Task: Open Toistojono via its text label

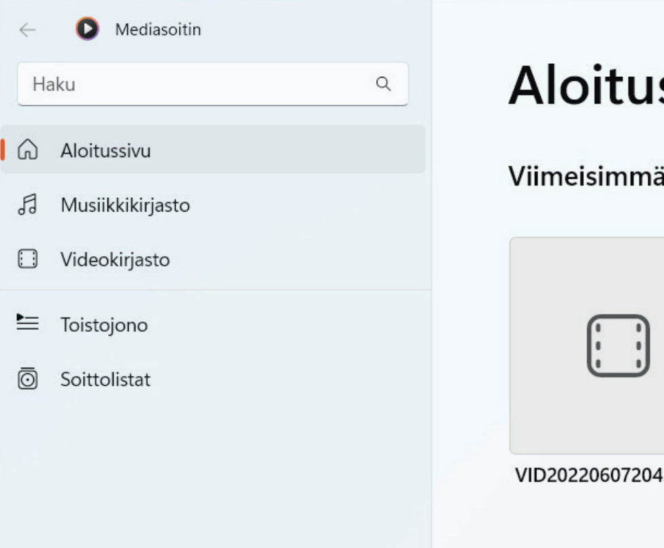Action: point(104,325)
